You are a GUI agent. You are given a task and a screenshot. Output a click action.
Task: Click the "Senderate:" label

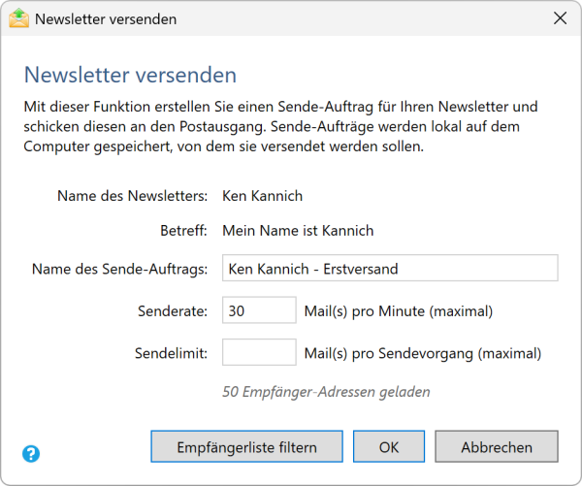(x=173, y=311)
